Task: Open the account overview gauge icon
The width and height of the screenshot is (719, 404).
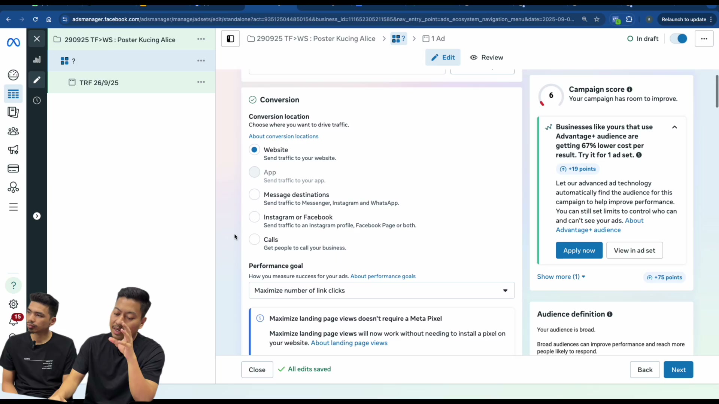Action: pos(13,75)
